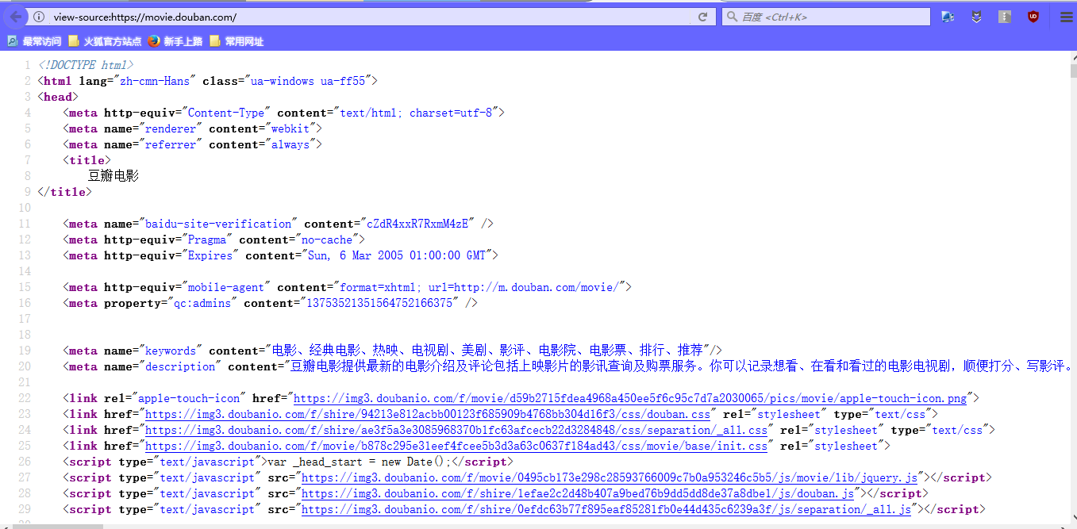The image size is (1077, 529).
Task: Open the separation/_all.js link on line 29
Action: (606, 510)
